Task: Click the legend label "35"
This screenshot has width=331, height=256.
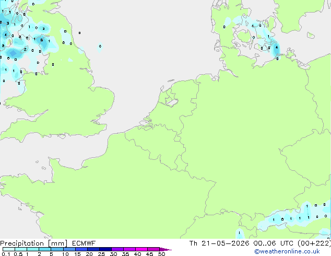Action: coord(125,254)
